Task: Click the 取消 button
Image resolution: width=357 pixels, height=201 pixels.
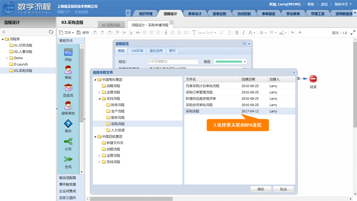Action: click(x=283, y=189)
